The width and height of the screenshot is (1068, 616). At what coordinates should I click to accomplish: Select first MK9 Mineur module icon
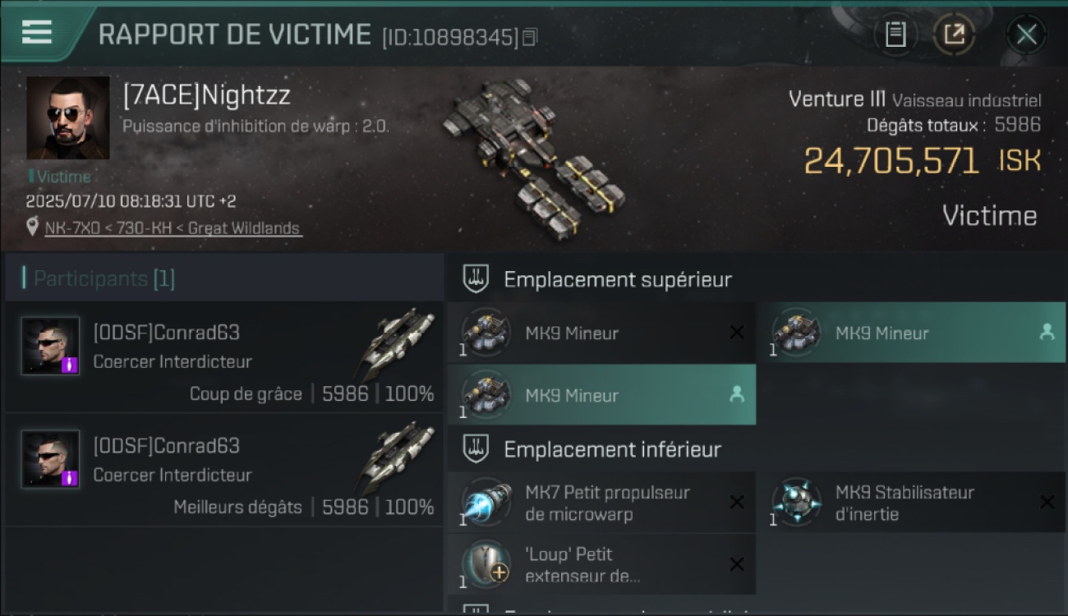[486, 333]
